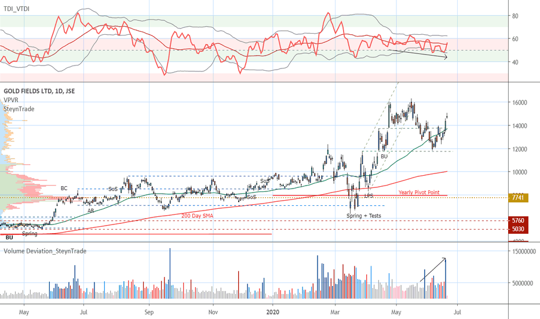Click the GOLD FIELDS LTD, 1D, JSE title

(x=39, y=91)
